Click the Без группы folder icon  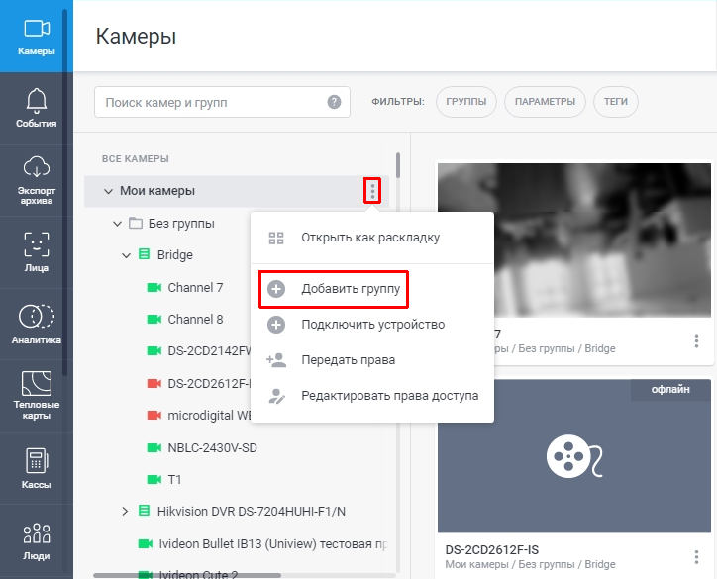tap(136, 224)
